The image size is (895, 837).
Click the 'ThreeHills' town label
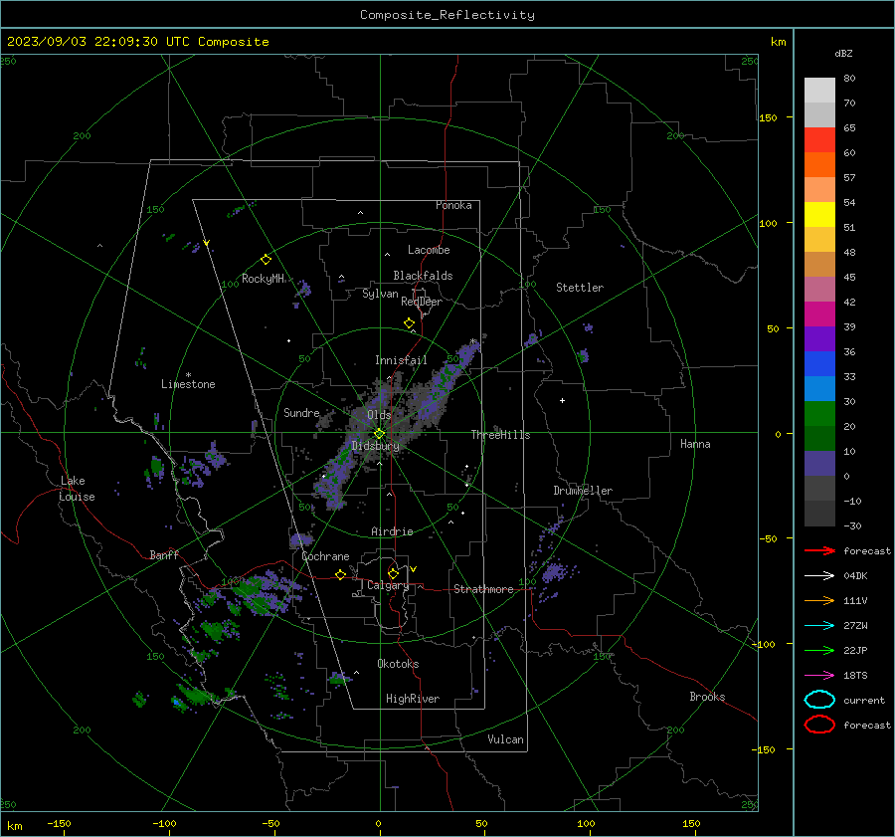tap(500, 435)
